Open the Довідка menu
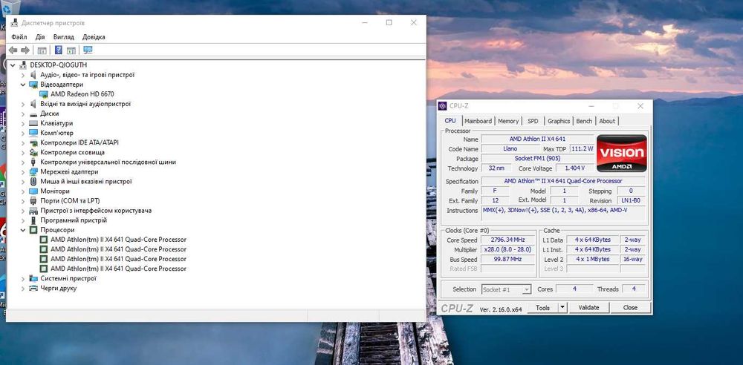Image resolution: width=743 pixels, height=365 pixels. coord(94,37)
